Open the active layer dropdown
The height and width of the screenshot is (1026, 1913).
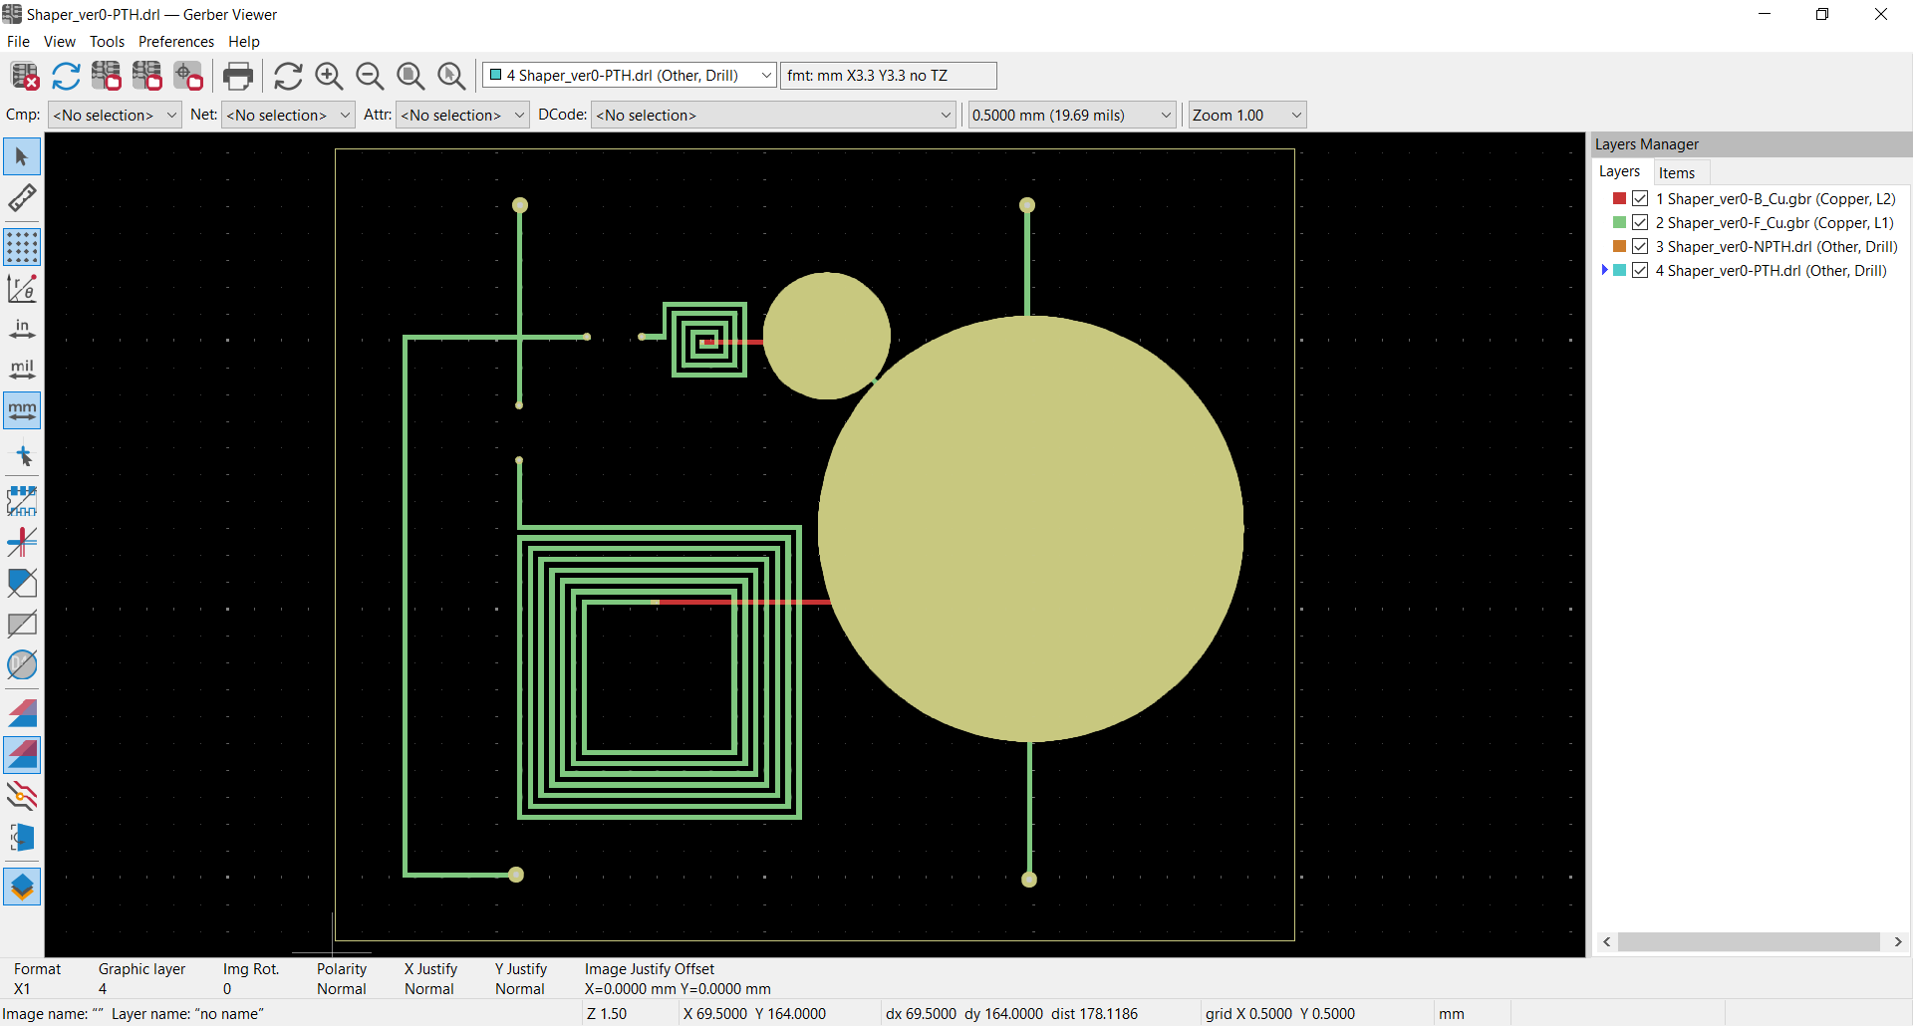[630, 76]
